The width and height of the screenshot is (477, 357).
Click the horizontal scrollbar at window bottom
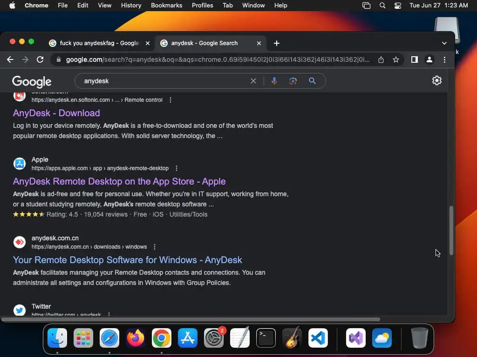pyautogui.click(x=191, y=319)
